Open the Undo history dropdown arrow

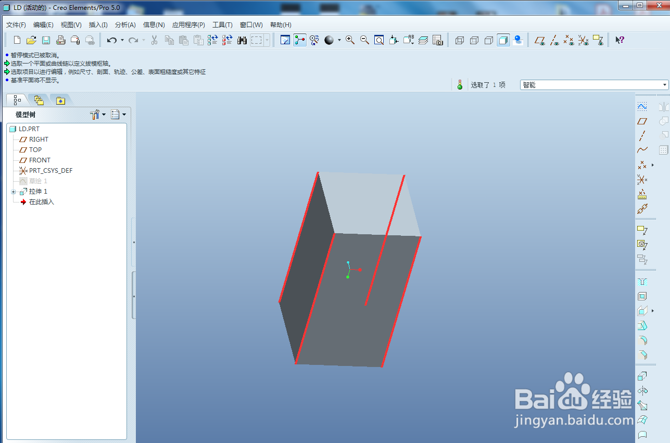(122, 40)
